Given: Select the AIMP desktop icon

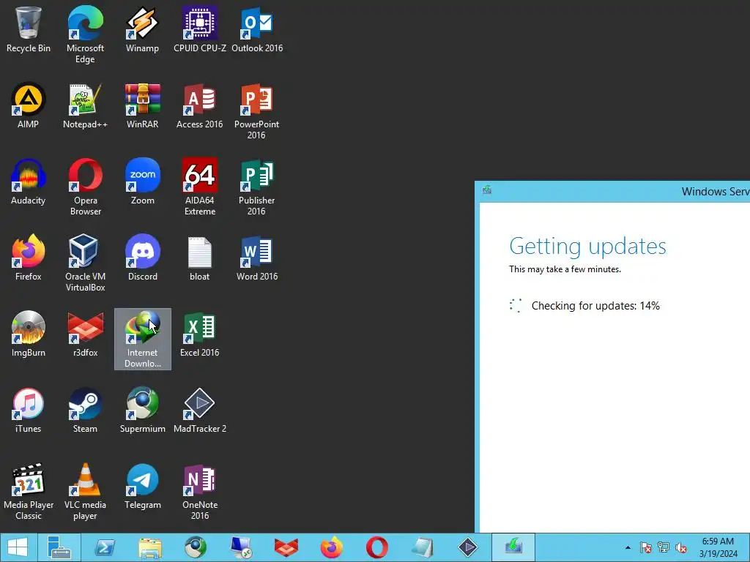Looking at the screenshot, I should (x=29, y=105).
